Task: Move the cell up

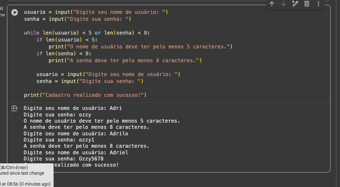Action: tap(272, 4)
